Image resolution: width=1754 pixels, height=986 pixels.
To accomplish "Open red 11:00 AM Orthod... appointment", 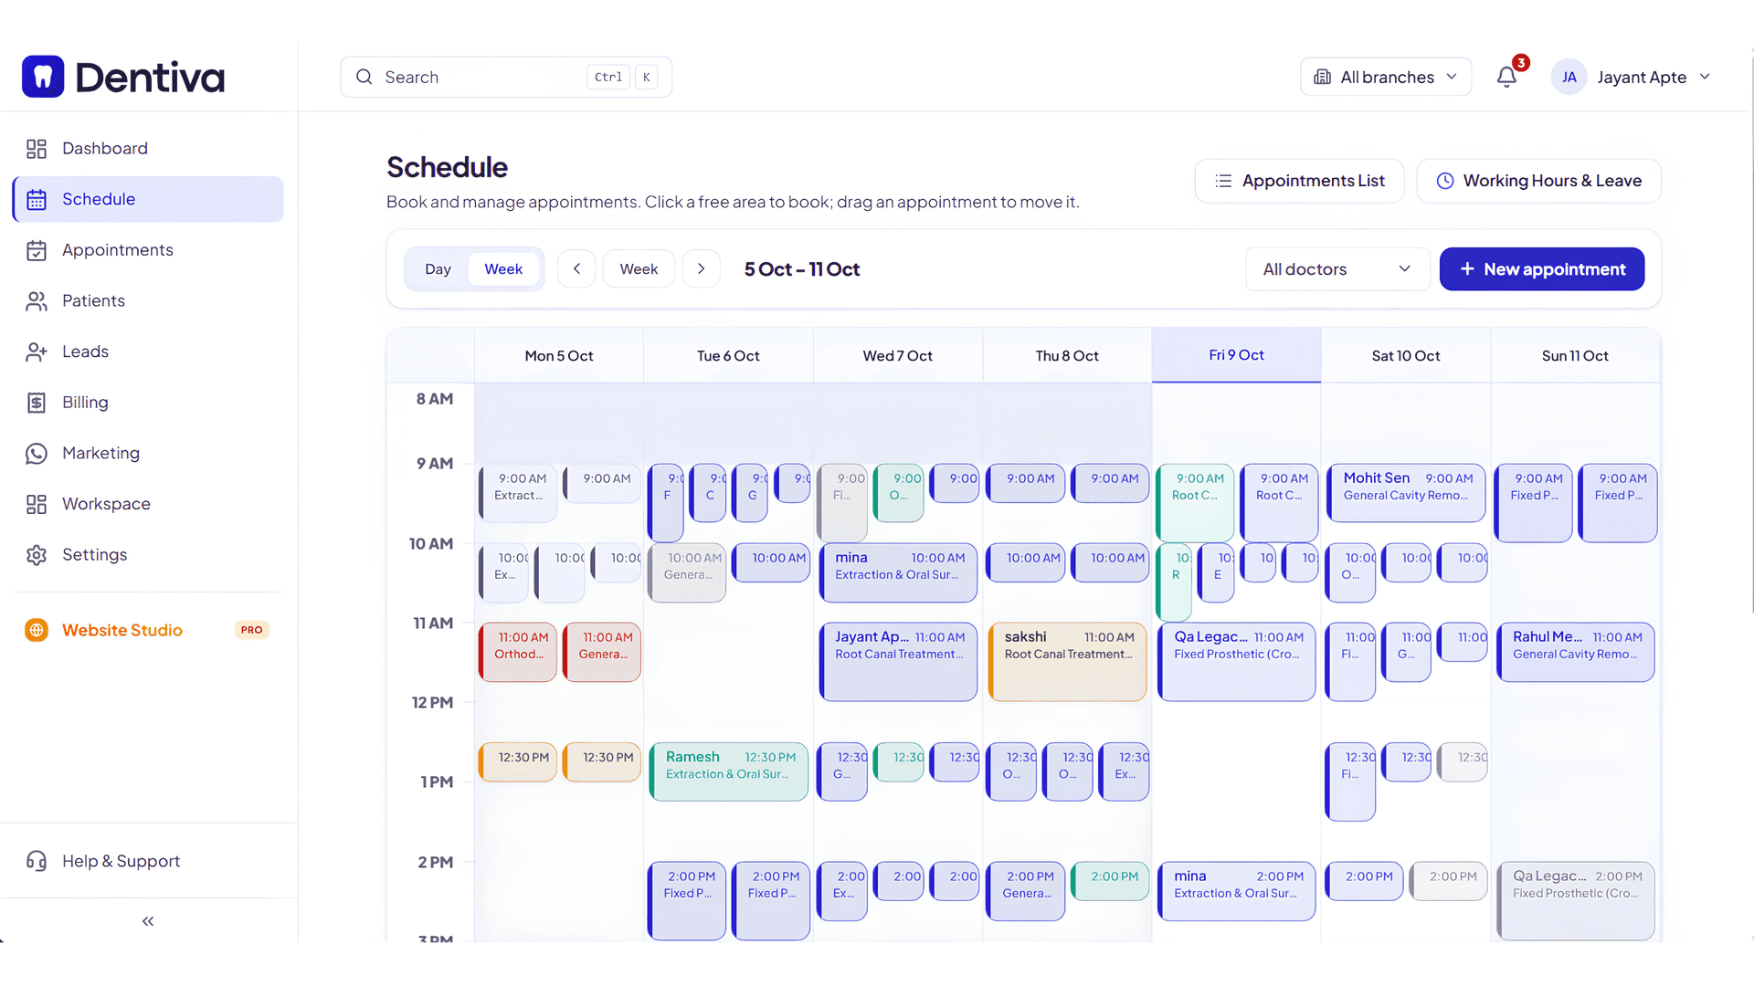I will (518, 652).
